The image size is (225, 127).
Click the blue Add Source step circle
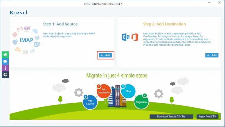tap(90, 102)
